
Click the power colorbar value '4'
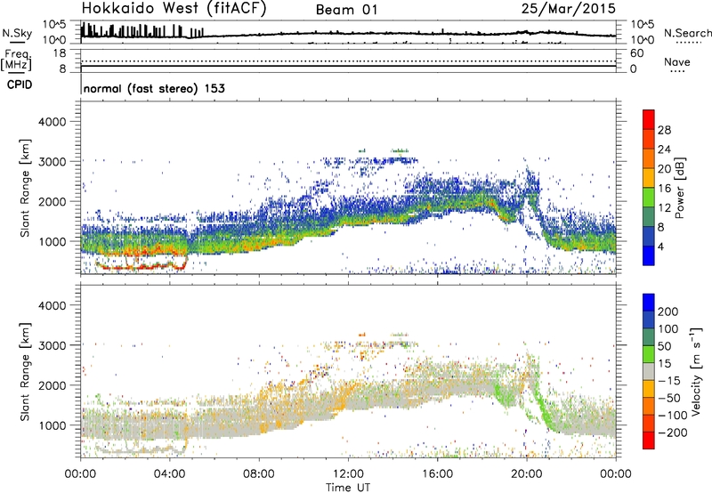660,246
